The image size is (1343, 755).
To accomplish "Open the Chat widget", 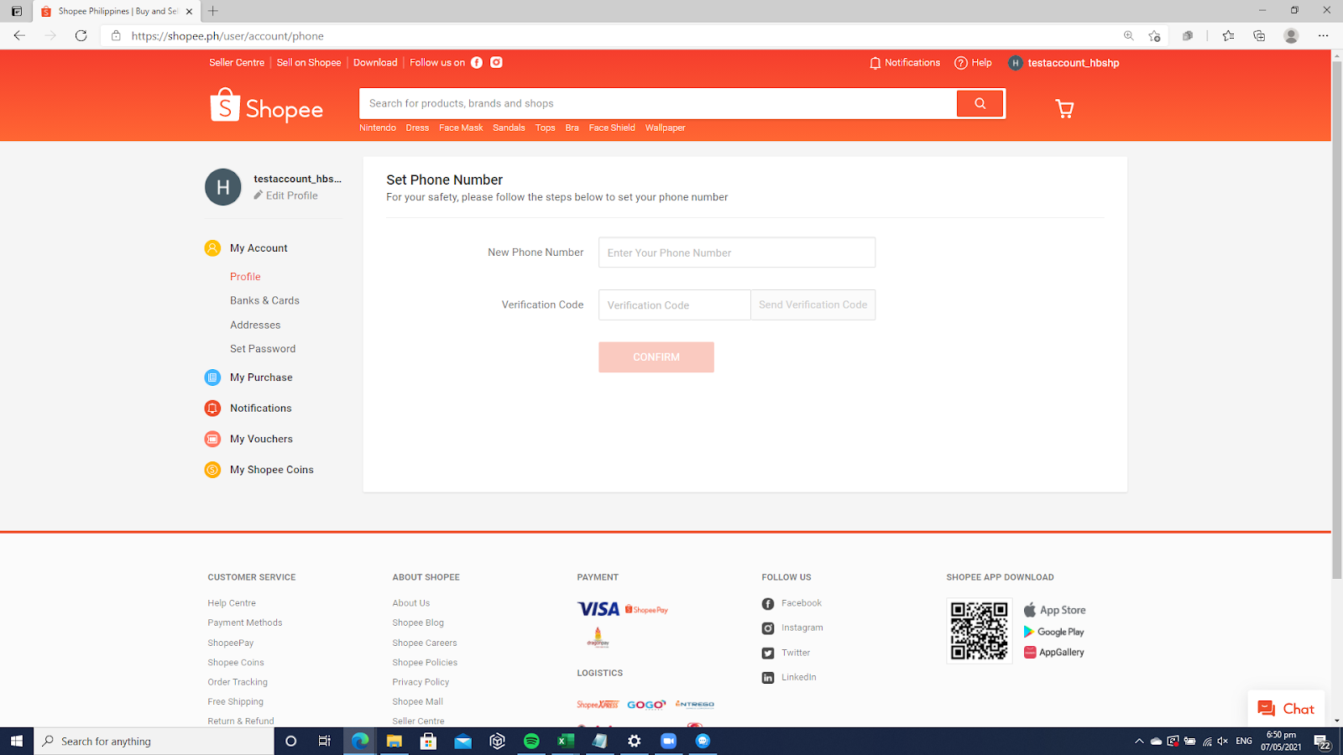I will pyautogui.click(x=1286, y=708).
